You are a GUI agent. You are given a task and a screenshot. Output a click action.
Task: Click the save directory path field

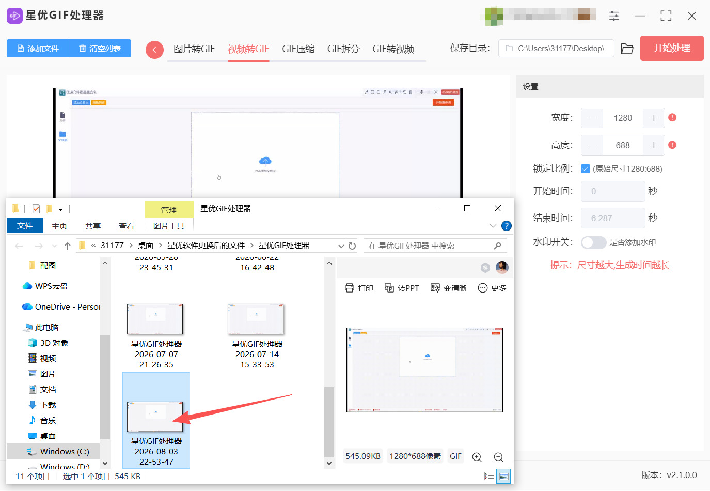point(556,49)
